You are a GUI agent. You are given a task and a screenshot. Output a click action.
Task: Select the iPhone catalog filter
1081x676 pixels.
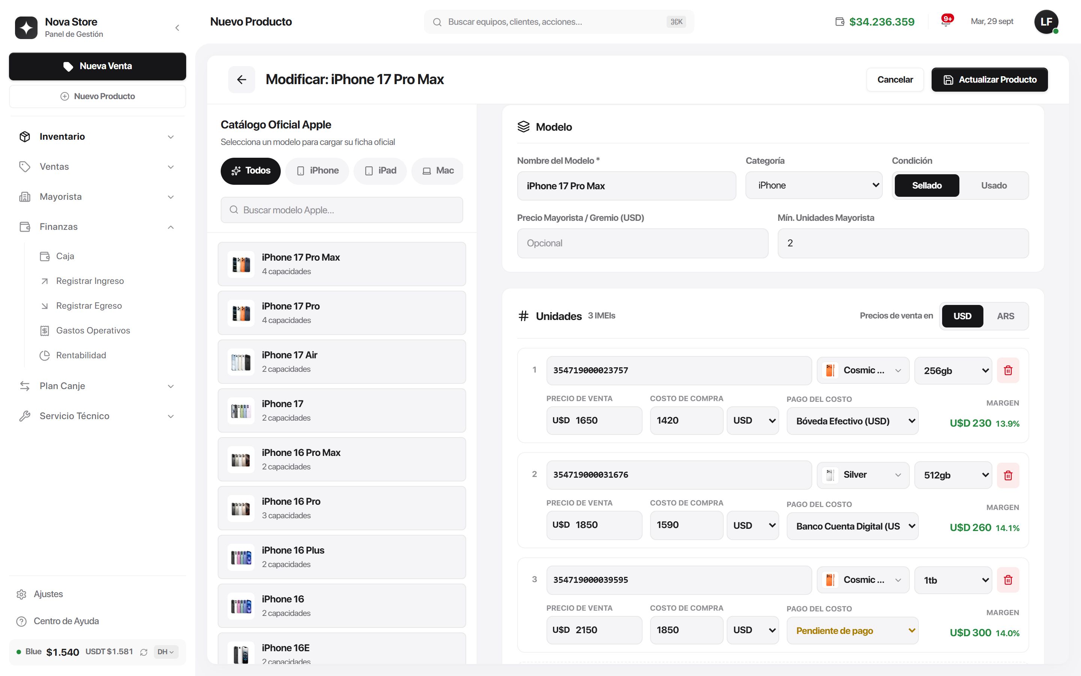pos(317,171)
